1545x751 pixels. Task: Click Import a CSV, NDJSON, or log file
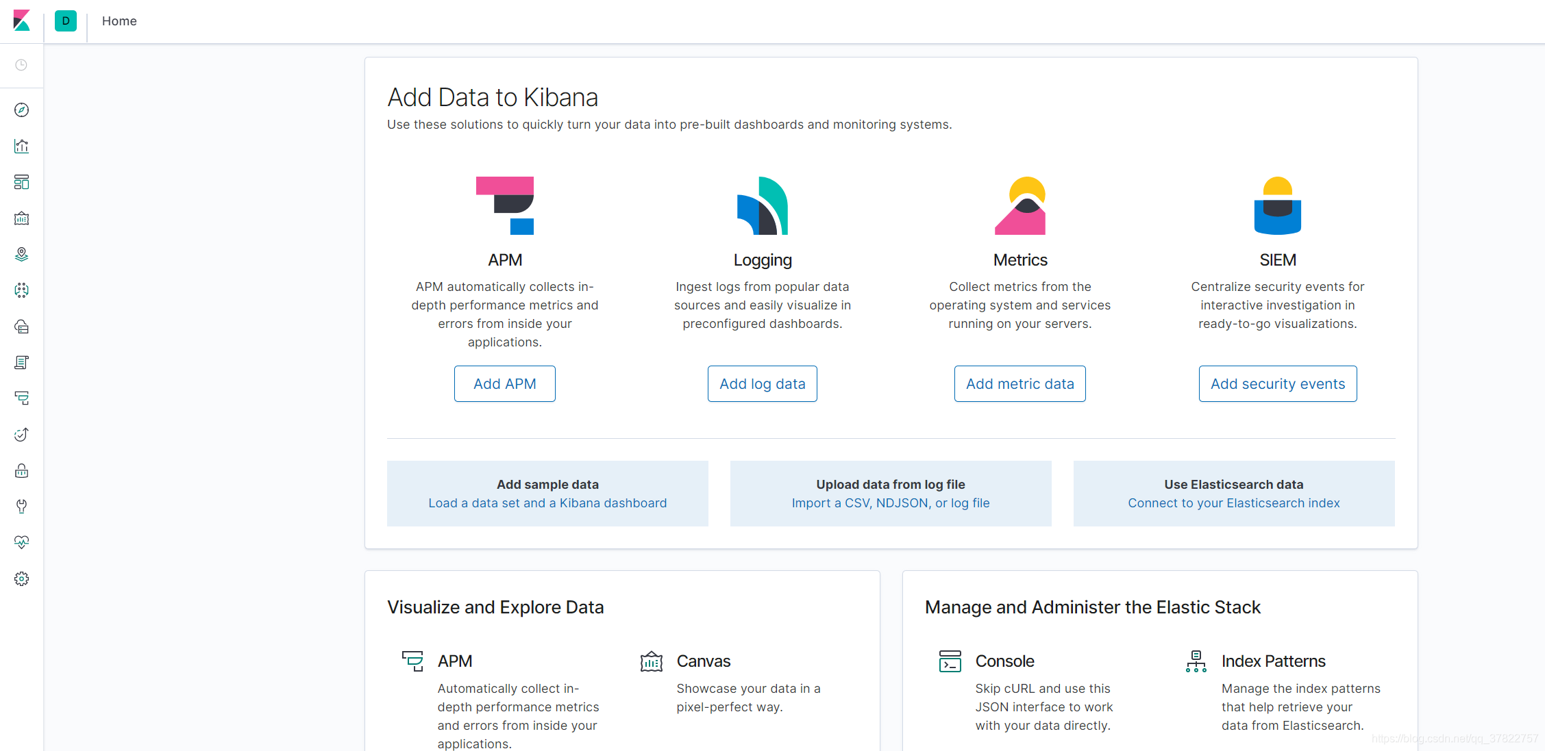[x=891, y=503]
